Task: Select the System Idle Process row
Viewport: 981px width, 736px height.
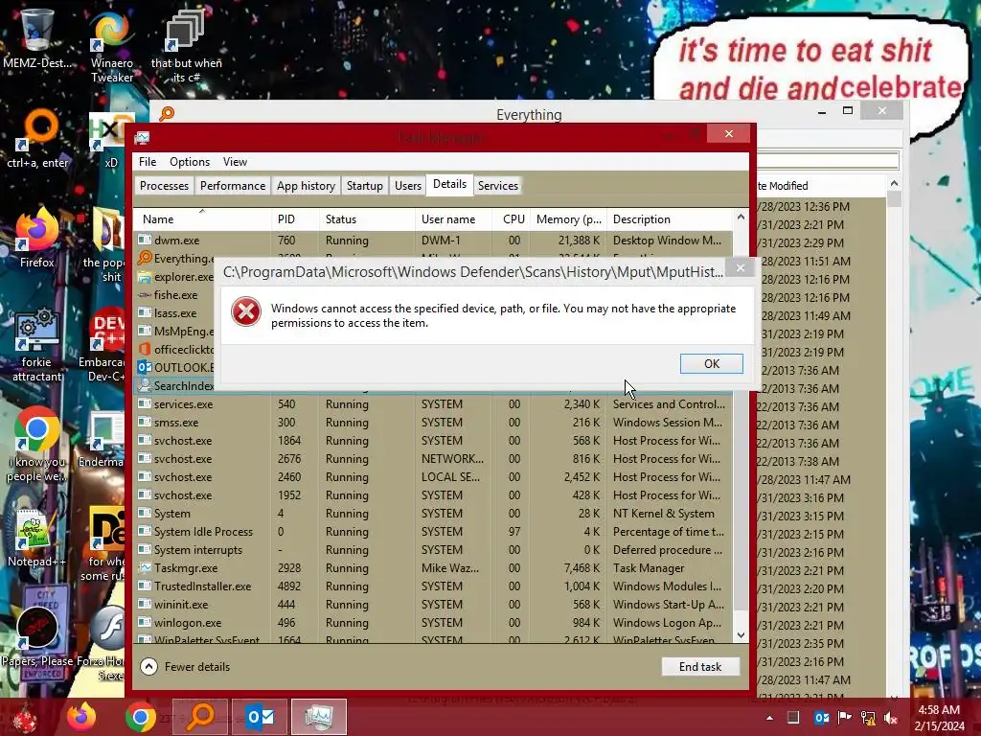Action: coord(433,531)
